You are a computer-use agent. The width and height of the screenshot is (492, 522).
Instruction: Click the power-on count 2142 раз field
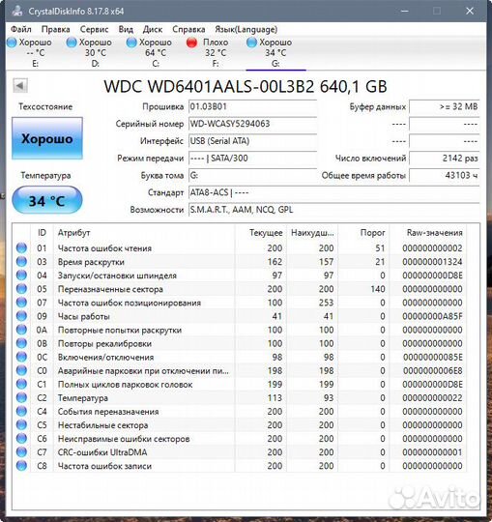click(x=444, y=159)
